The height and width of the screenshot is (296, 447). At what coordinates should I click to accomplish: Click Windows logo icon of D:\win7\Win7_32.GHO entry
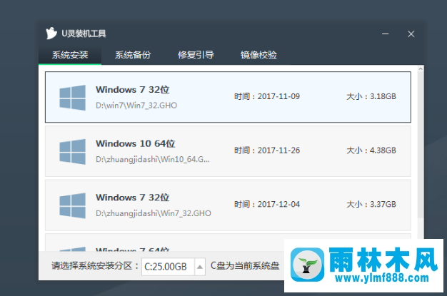pos(72,98)
